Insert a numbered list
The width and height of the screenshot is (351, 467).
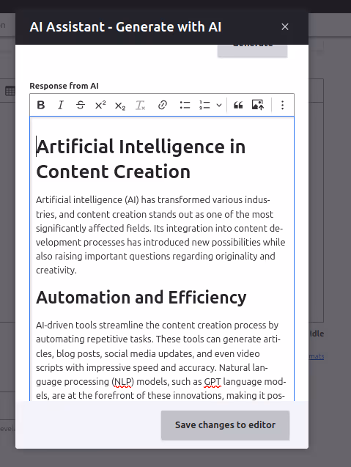(204, 105)
